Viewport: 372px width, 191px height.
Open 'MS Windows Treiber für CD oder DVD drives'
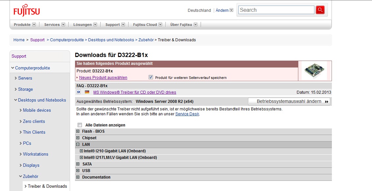tap(135, 92)
